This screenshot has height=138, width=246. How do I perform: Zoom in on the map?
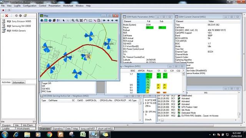click(x=73, y=20)
